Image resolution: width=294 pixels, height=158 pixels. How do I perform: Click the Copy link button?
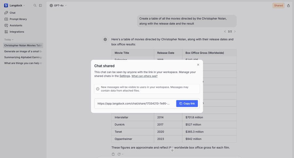pos(187,103)
